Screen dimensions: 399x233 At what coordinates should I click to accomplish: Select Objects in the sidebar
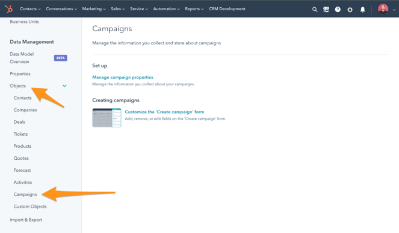coord(18,86)
